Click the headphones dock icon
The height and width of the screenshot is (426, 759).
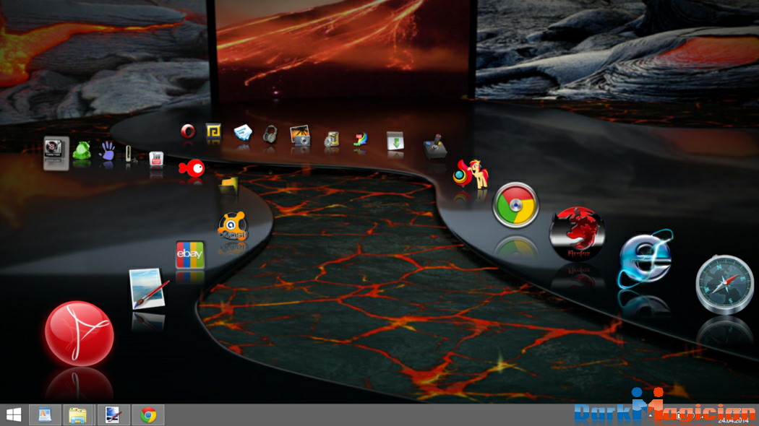tap(270, 134)
